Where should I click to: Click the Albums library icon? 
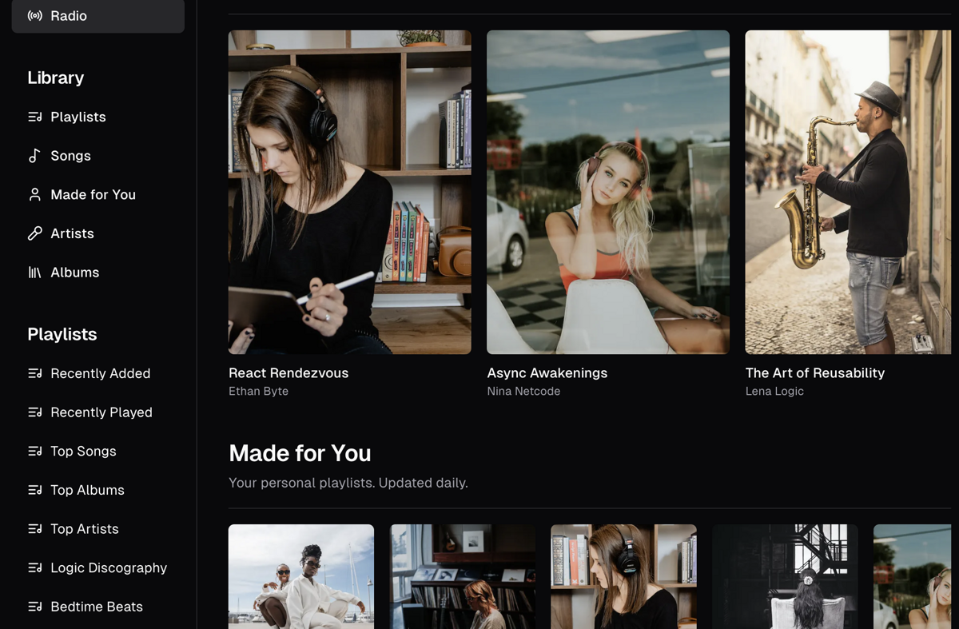(35, 273)
